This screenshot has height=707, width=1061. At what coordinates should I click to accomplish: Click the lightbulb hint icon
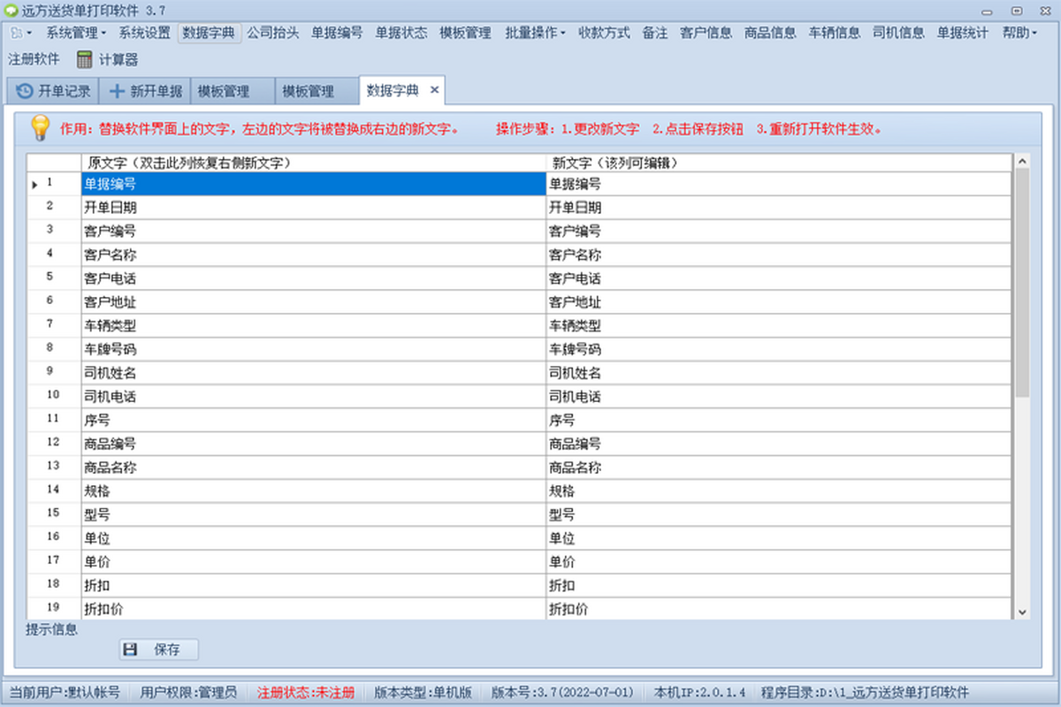[40, 127]
